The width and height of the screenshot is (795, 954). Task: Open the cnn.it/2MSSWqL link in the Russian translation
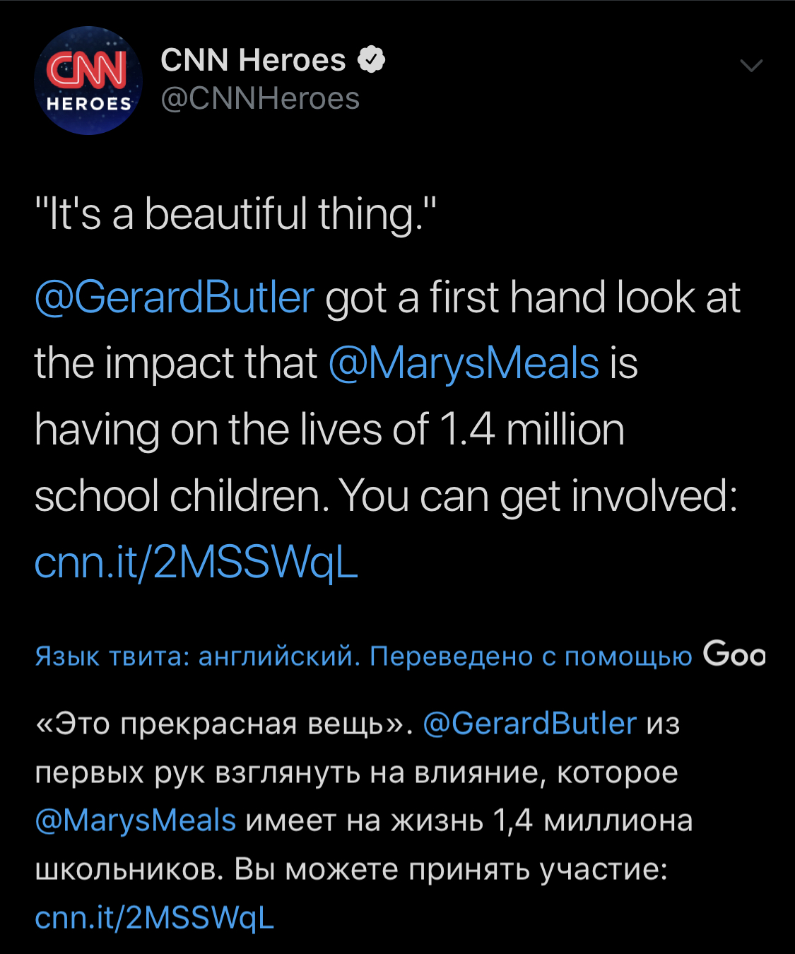(154, 917)
